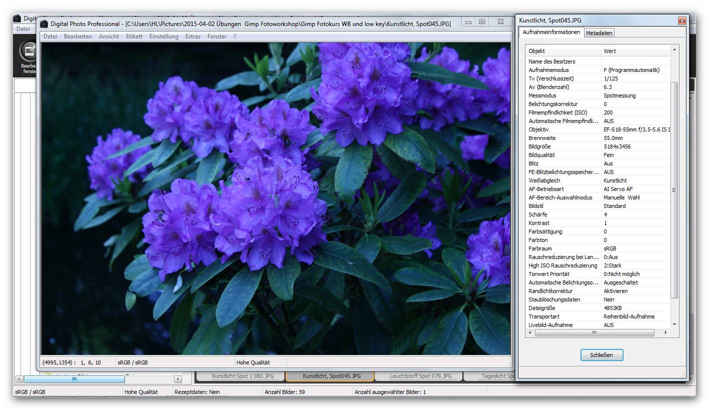The height and width of the screenshot is (410, 709).
Task: Select the Schärfe row
Action: [x=598, y=214]
